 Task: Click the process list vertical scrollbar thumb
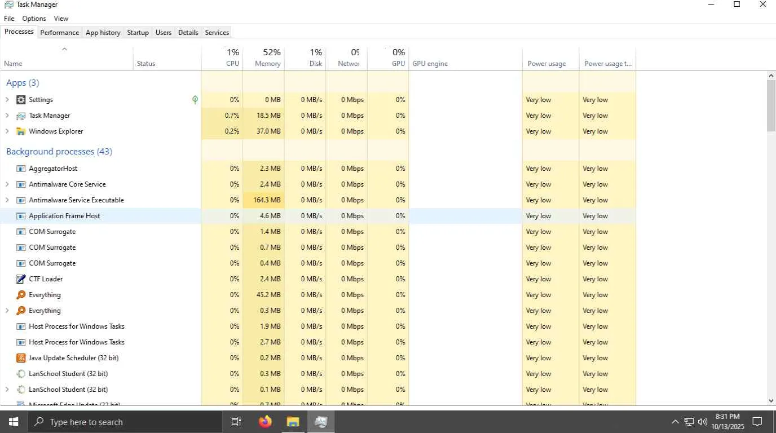tap(771, 106)
